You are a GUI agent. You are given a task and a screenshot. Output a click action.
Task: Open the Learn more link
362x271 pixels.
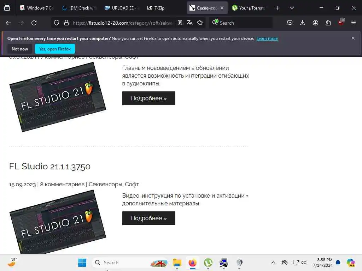point(267,38)
